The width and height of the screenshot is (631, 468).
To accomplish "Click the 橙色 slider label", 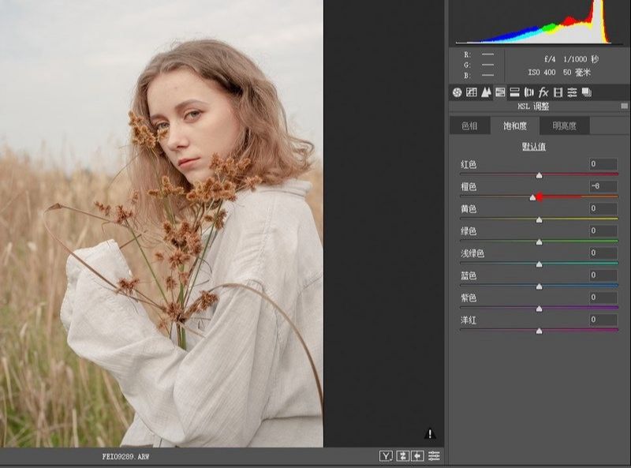I will pyautogui.click(x=469, y=187).
